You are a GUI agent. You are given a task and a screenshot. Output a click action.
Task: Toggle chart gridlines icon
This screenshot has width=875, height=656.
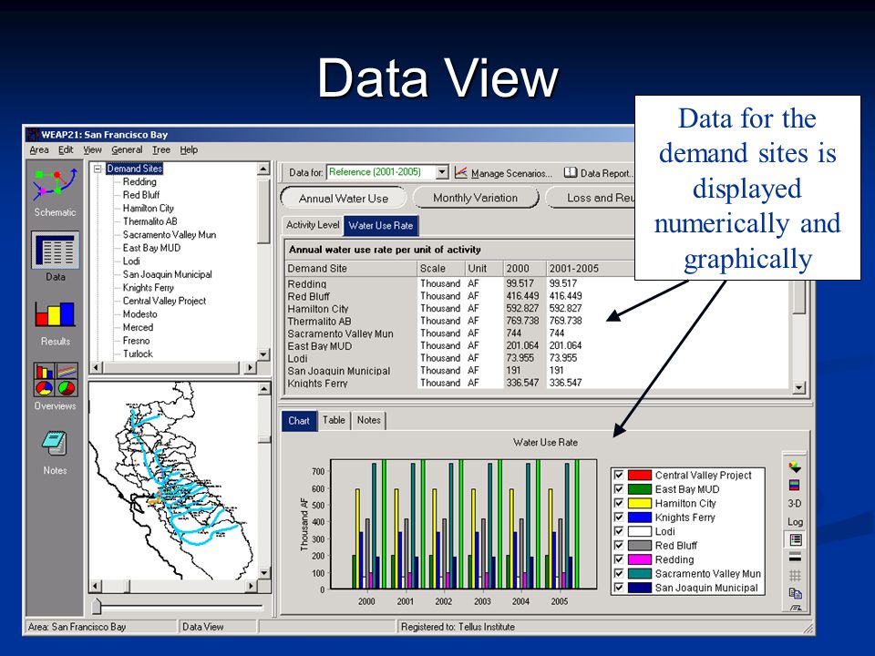[795, 575]
